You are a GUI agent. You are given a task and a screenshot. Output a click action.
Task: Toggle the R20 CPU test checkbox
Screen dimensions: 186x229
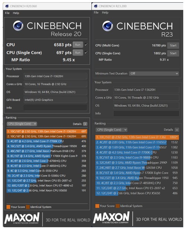point(86,45)
